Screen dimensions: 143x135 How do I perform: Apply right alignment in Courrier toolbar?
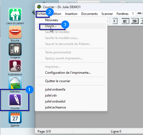135,21
